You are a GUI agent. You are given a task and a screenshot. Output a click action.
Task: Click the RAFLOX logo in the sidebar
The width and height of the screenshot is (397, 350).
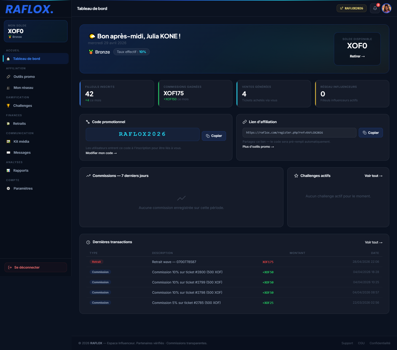pos(29,9)
